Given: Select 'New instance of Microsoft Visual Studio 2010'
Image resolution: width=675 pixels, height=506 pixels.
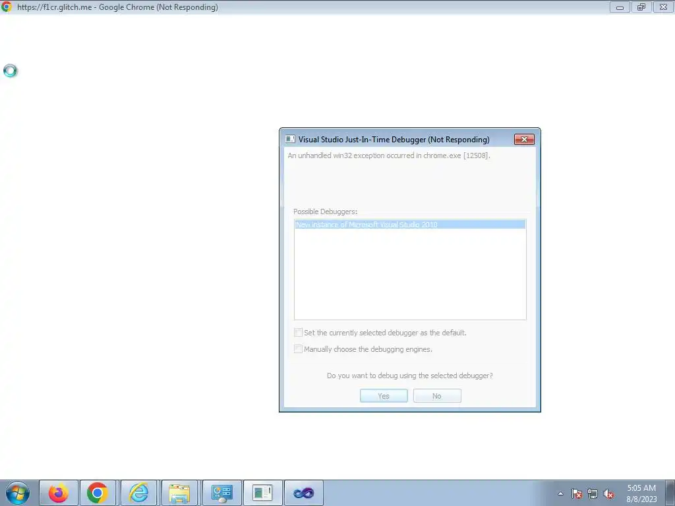Looking at the screenshot, I should 410,225.
